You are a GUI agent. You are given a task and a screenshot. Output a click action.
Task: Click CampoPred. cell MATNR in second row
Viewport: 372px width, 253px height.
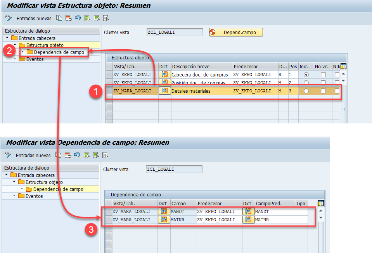click(275, 220)
